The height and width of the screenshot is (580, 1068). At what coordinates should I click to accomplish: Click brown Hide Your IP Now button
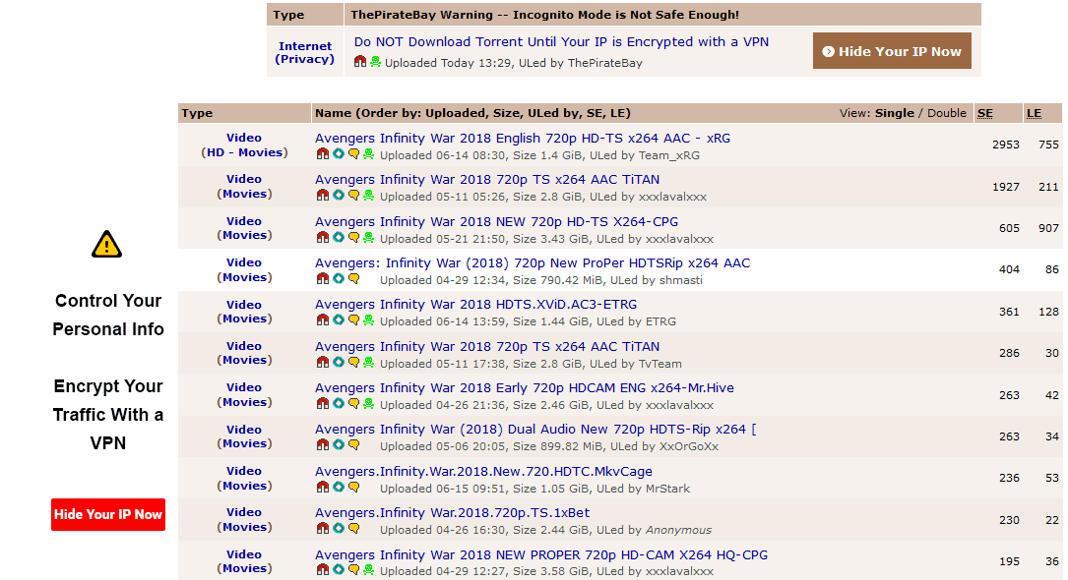[892, 51]
